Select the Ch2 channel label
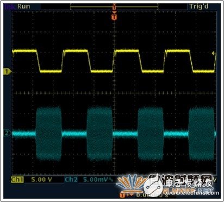Viewport: 224px width, 202px height. (x=71, y=180)
